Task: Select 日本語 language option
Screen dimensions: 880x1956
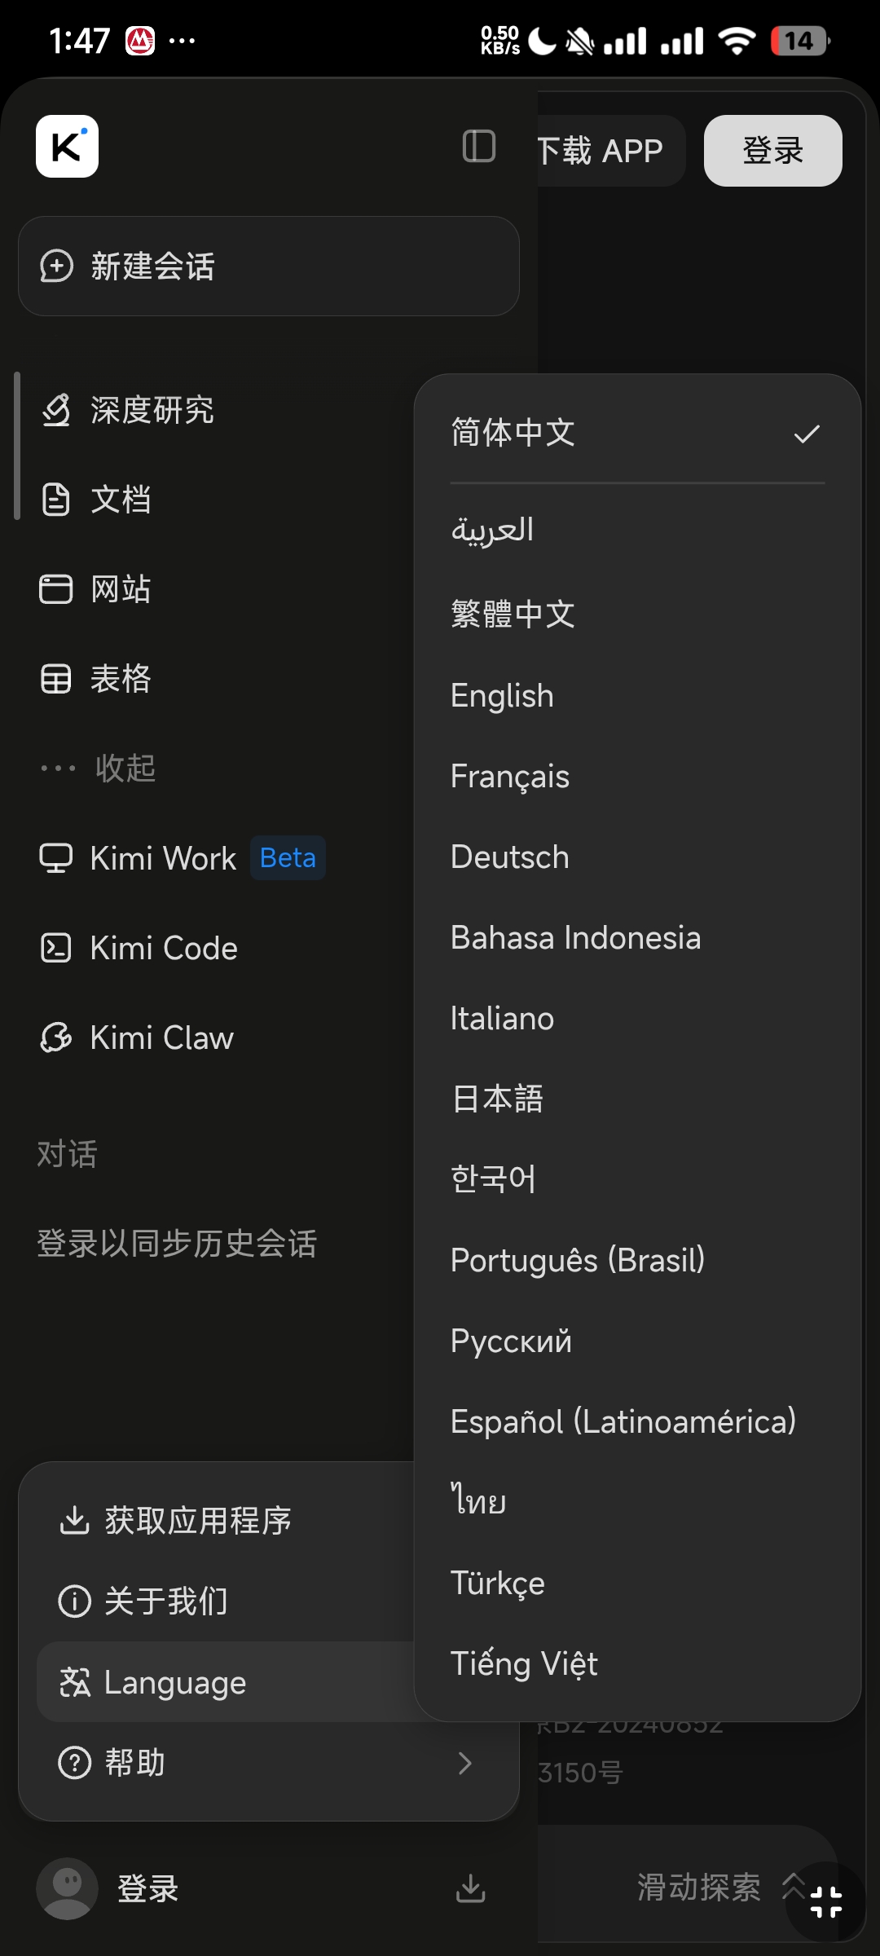Action: coord(637,1099)
